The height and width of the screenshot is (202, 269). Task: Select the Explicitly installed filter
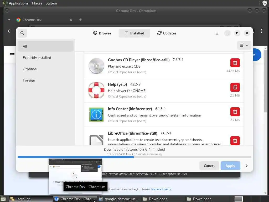pyautogui.click(x=46, y=58)
